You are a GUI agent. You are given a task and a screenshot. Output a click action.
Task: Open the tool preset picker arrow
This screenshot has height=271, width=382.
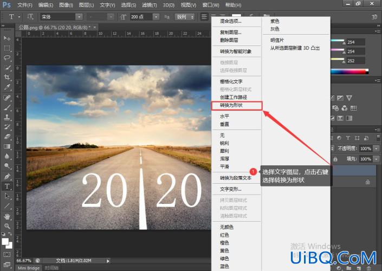tap(20, 17)
